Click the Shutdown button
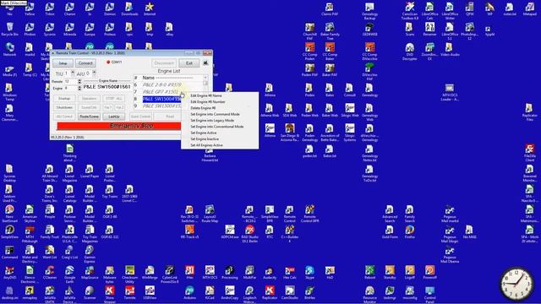Image resolution: width=541 pixels, height=304 pixels. (64, 107)
